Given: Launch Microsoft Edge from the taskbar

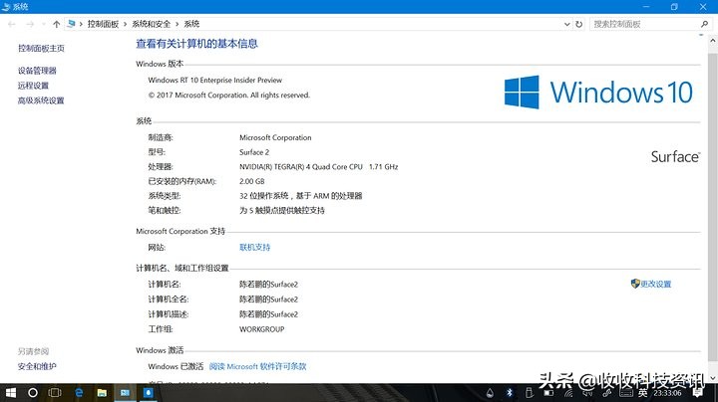Looking at the screenshot, I should click(x=79, y=393).
